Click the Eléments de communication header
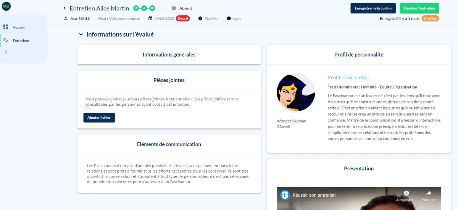This screenshot has height=210, width=458. tap(169, 144)
